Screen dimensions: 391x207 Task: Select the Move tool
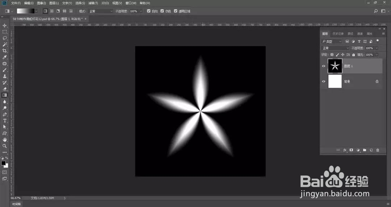click(x=4, y=25)
